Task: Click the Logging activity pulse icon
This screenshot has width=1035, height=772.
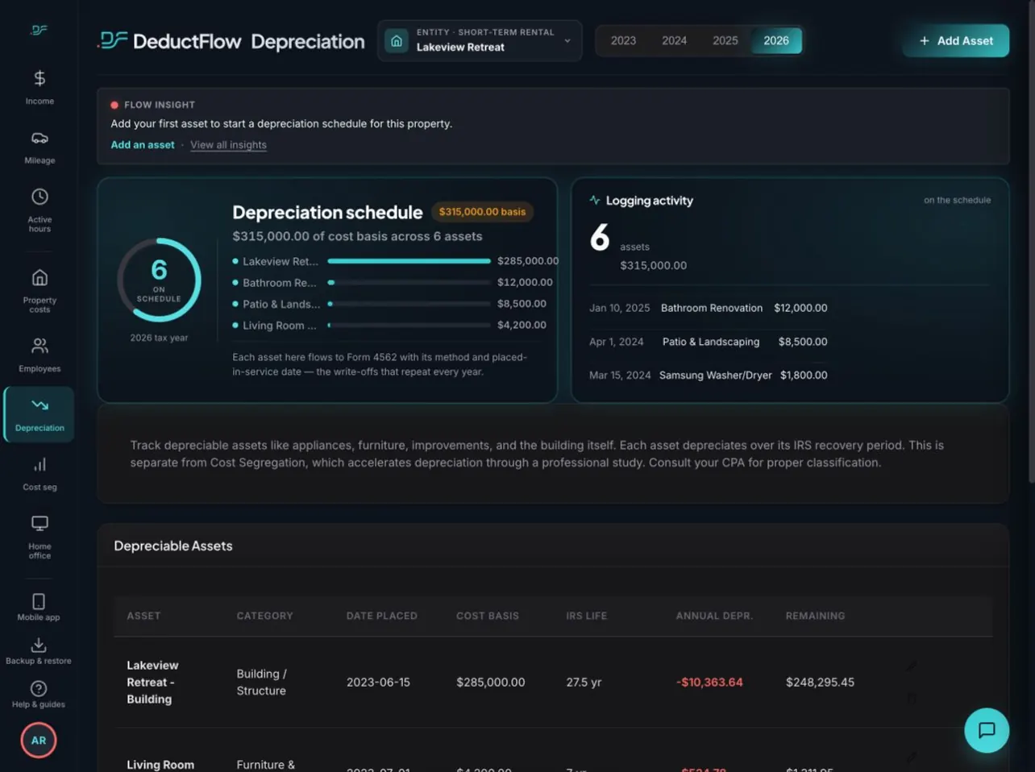Action: [595, 200]
